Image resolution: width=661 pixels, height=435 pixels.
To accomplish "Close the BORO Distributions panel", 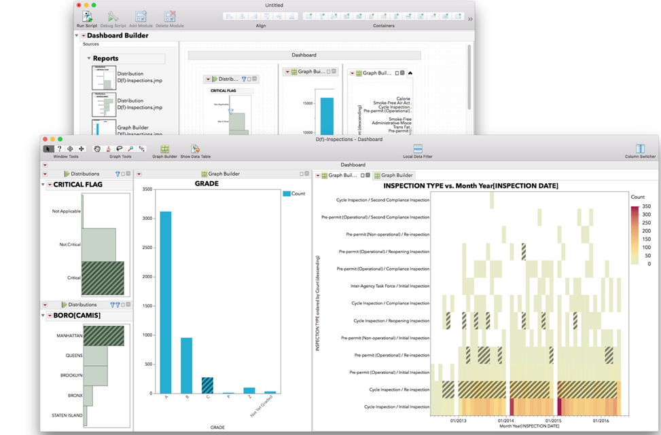I will point(128,305).
